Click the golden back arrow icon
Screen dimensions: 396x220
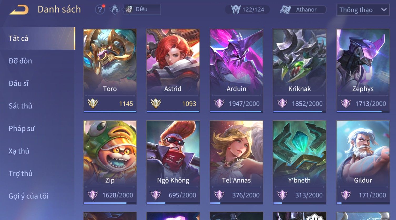(x=19, y=10)
